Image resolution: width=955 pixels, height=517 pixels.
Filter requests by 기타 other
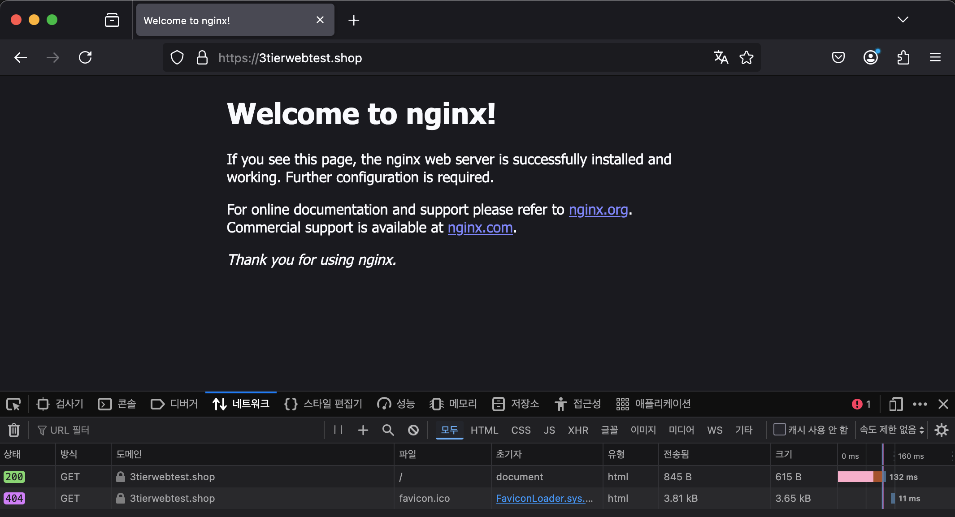pyautogui.click(x=744, y=430)
